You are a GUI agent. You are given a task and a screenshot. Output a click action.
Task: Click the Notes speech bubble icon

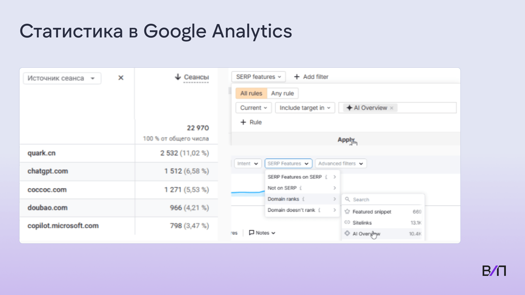[x=251, y=232]
